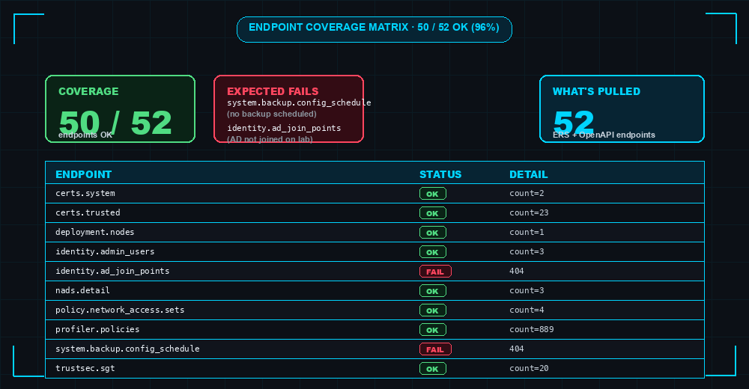Click the count=889 detail value
This screenshot has height=389, width=749.
531,329
